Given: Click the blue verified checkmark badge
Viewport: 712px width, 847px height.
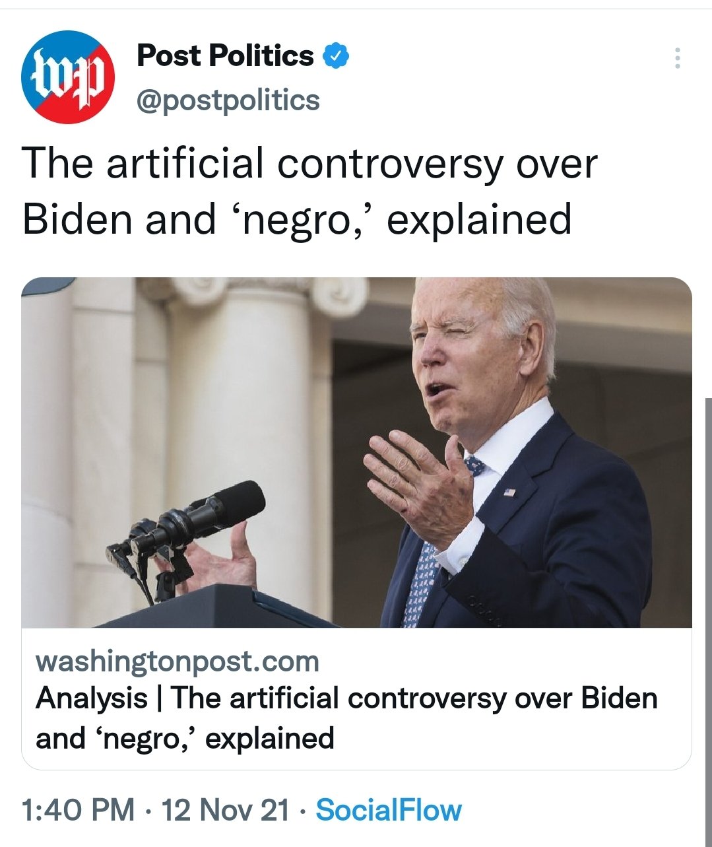Looking at the screenshot, I should pos(335,57).
